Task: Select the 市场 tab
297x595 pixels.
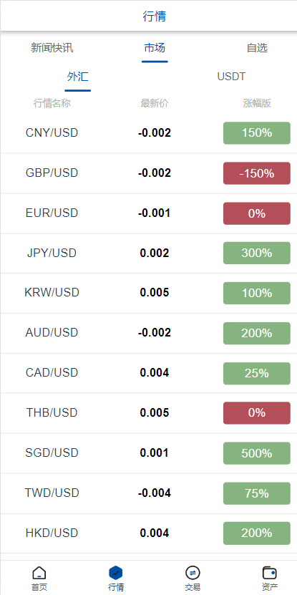Action: pyautogui.click(x=155, y=48)
